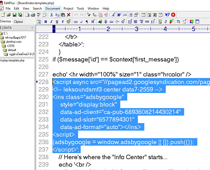Image resolution: width=210 pixels, height=170 pixels.
Task: Click the Save file toolbar icon
Action: [14, 15]
